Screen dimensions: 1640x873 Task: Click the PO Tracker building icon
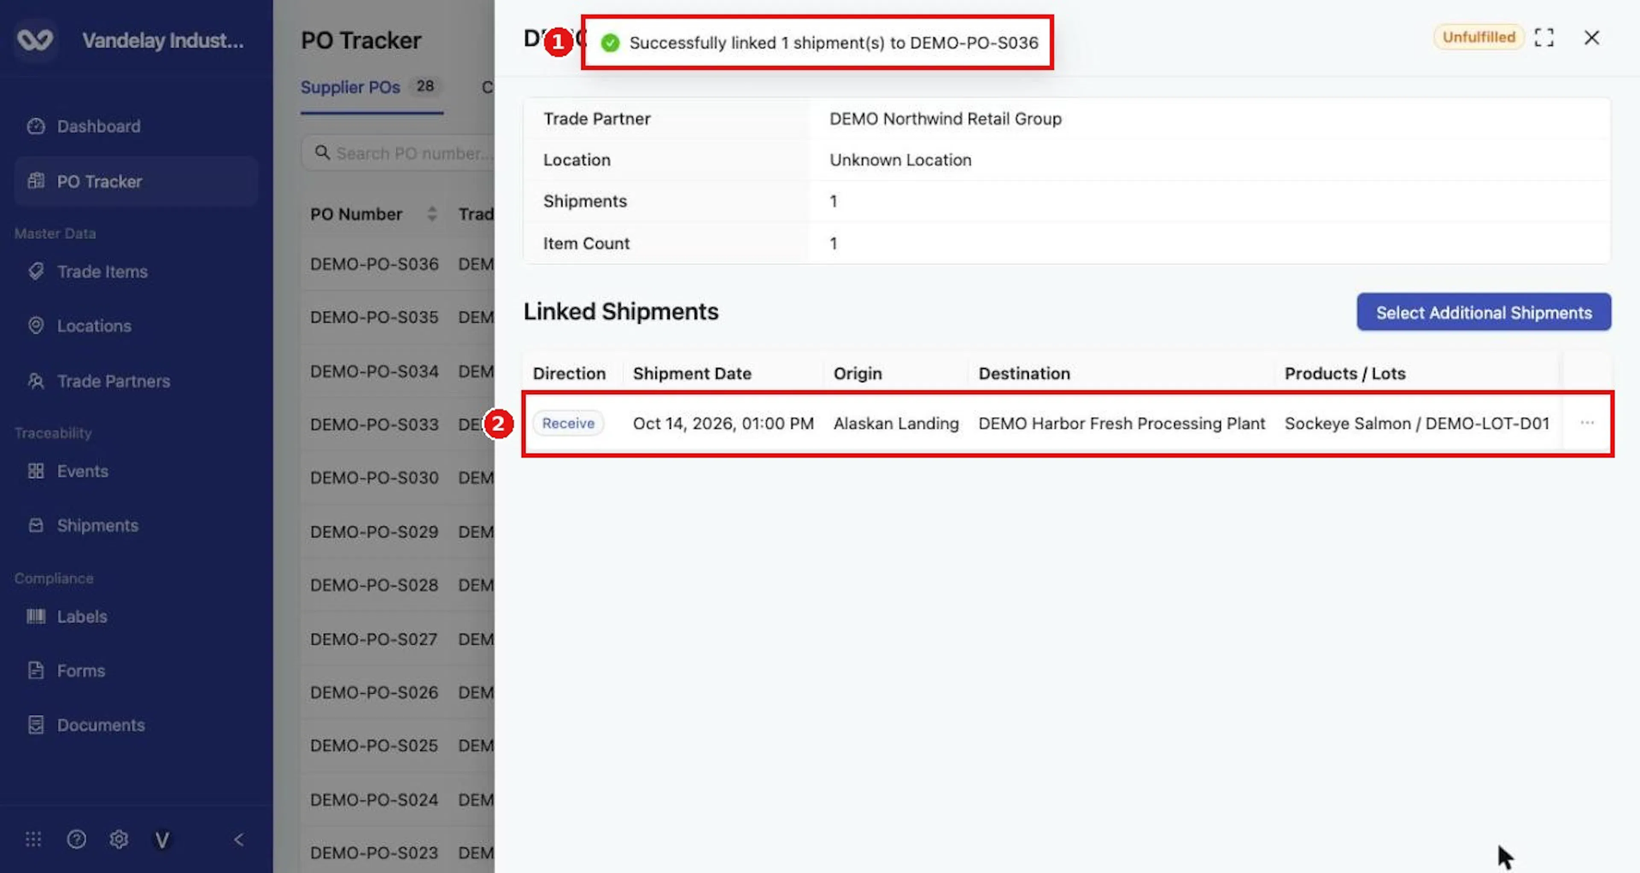[x=36, y=182]
